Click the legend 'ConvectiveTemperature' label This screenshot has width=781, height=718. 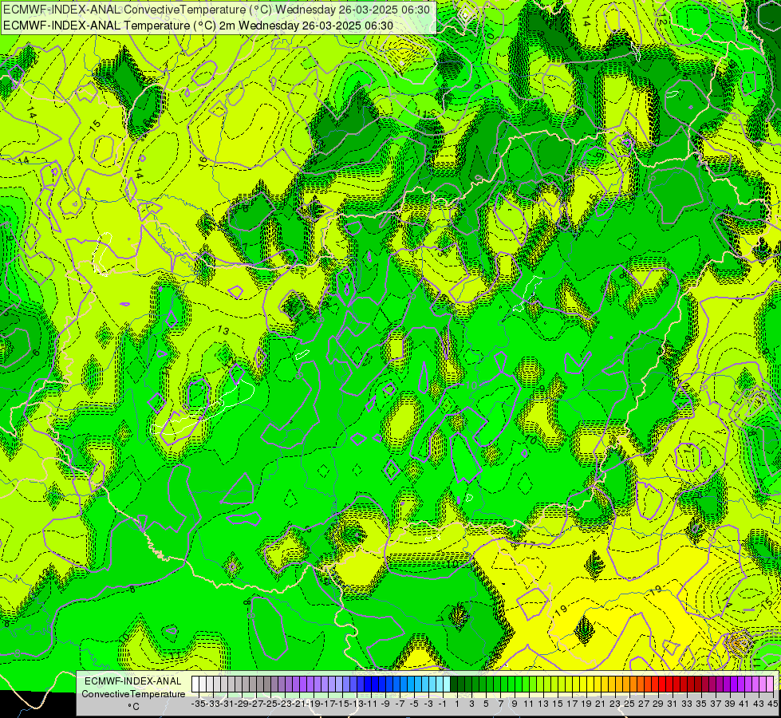[x=133, y=694]
